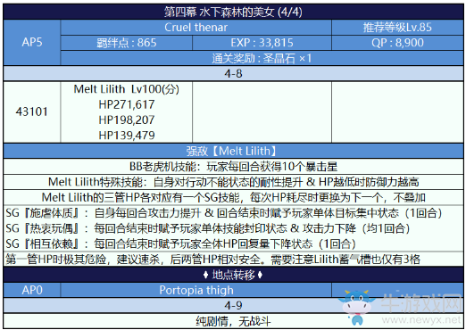Select the 'EXP : 33,815' cell

tap(262, 43)
